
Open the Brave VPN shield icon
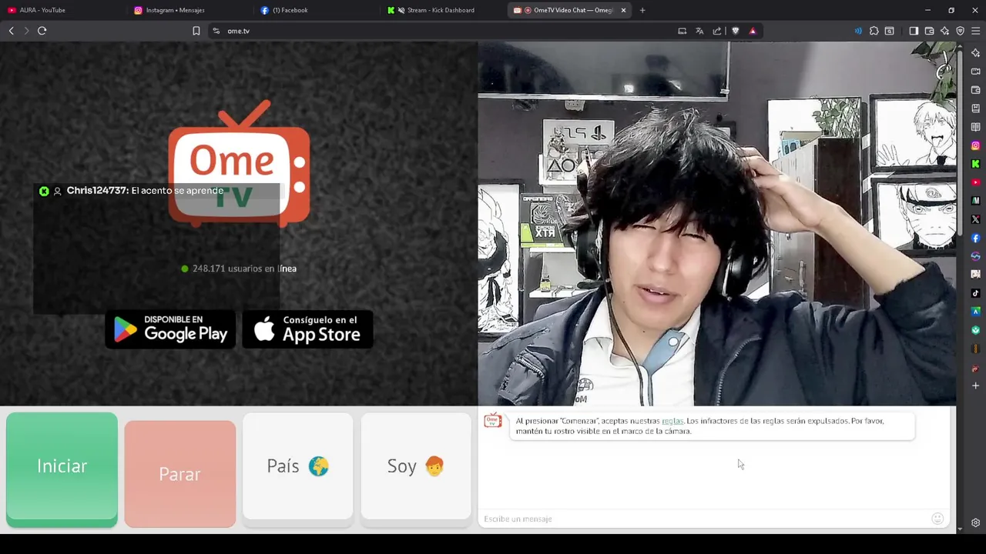pos(960,31)
